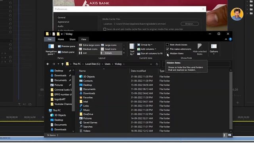Toggle Save cfa and pek cache files checkbox
The height and width of the screenshot is (143, 254).
tap(105, 29)
